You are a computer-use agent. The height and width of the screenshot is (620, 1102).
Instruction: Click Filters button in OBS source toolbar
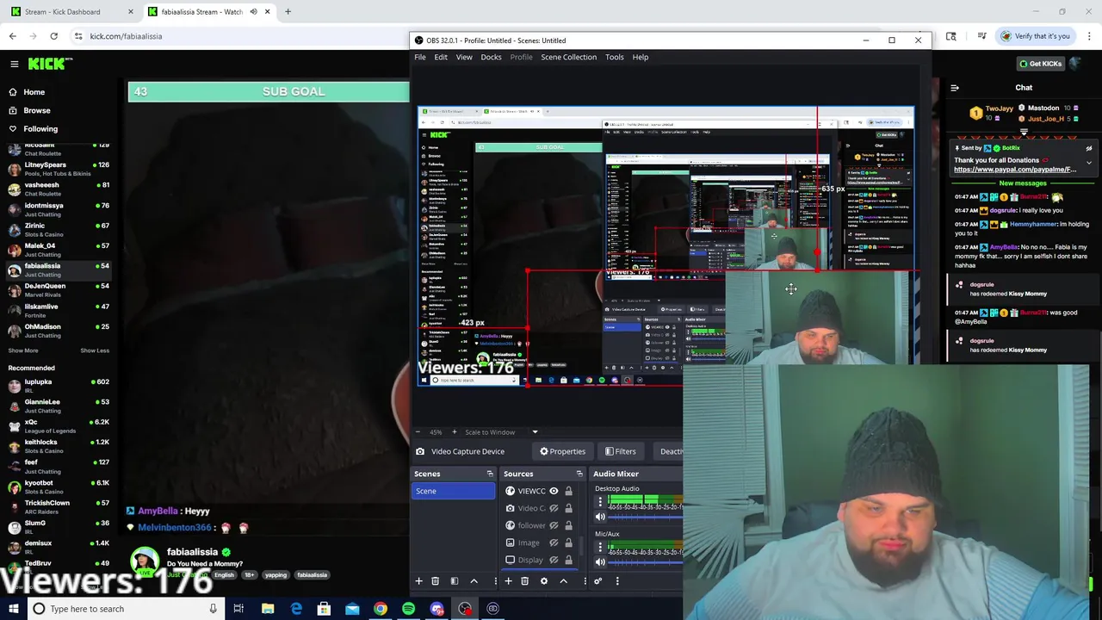click(x=621, y=451)
